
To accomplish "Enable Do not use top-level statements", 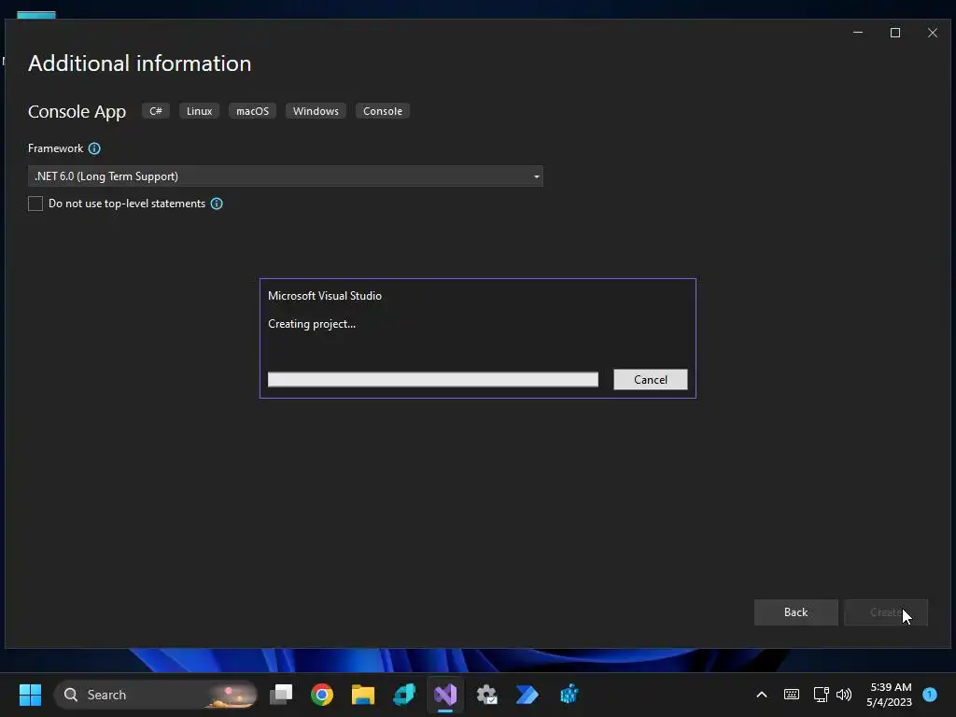I will [35, 204].
